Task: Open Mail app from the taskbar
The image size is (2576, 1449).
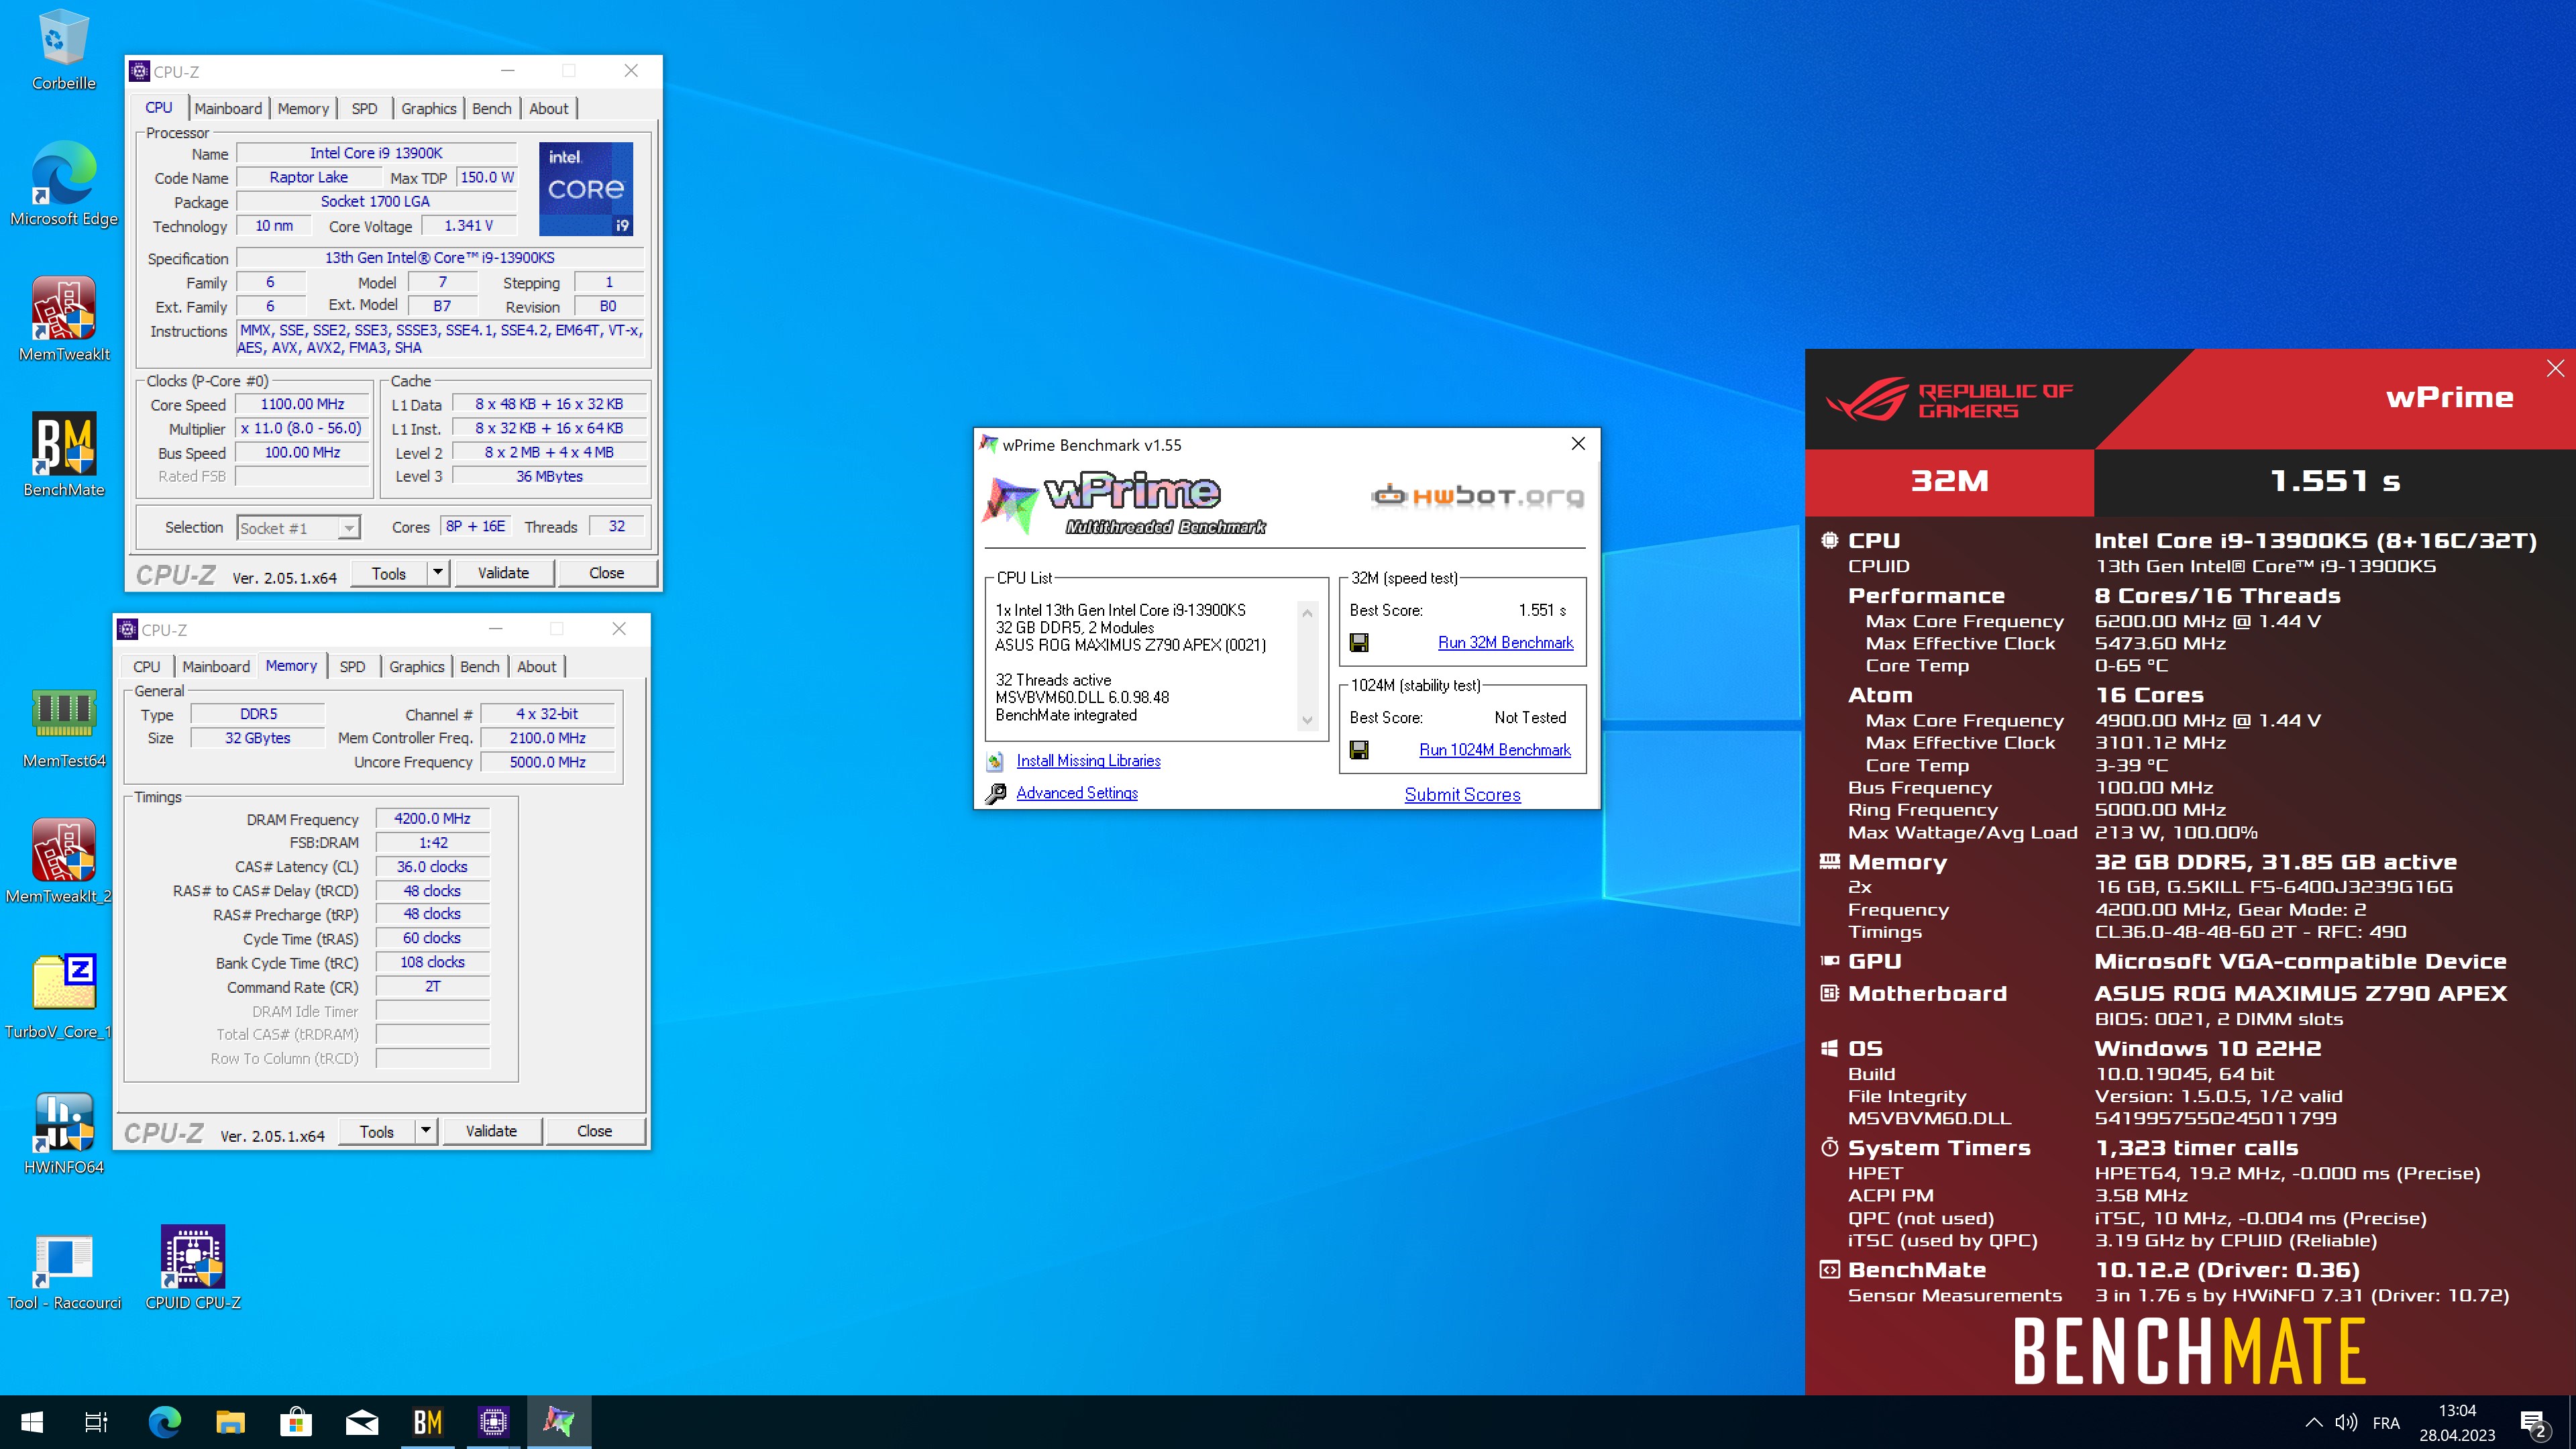Action: click(x=362, y=1422)
